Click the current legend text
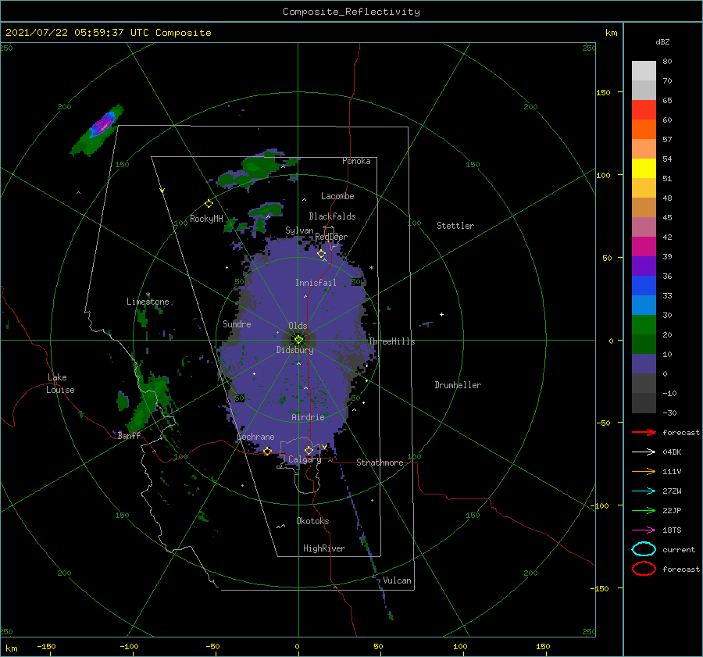Screen dimensions: 703x657 click(679, 549)
